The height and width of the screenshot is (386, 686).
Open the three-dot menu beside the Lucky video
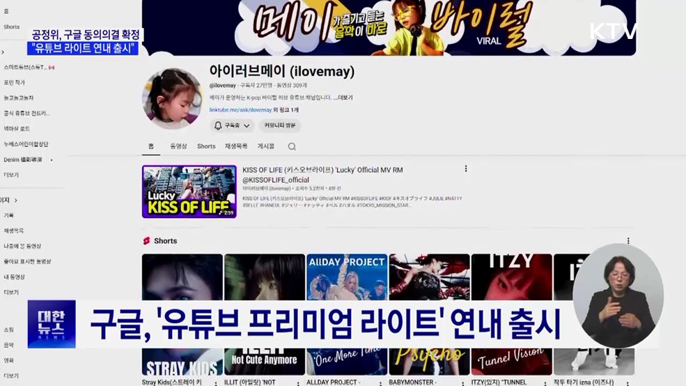point(466,169)
